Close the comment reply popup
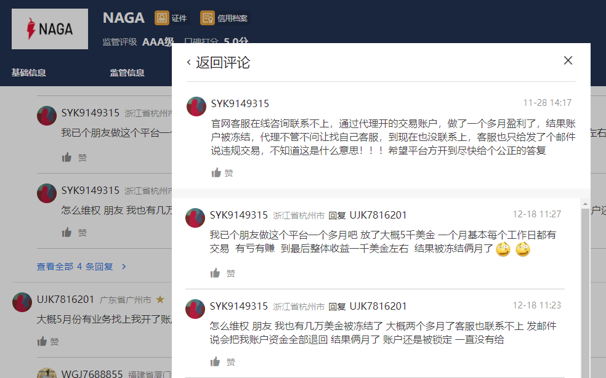Image resolution: width=606 pixels, height=378 pixels. (x=568, y=60)
